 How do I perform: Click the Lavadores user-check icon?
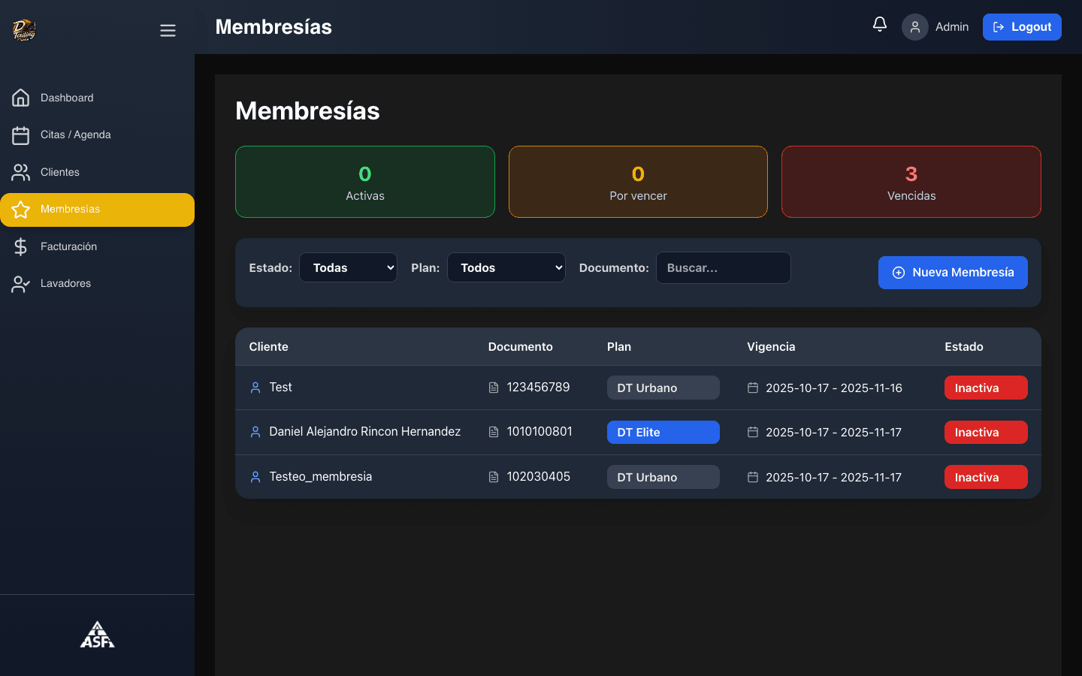coord(21,284)
